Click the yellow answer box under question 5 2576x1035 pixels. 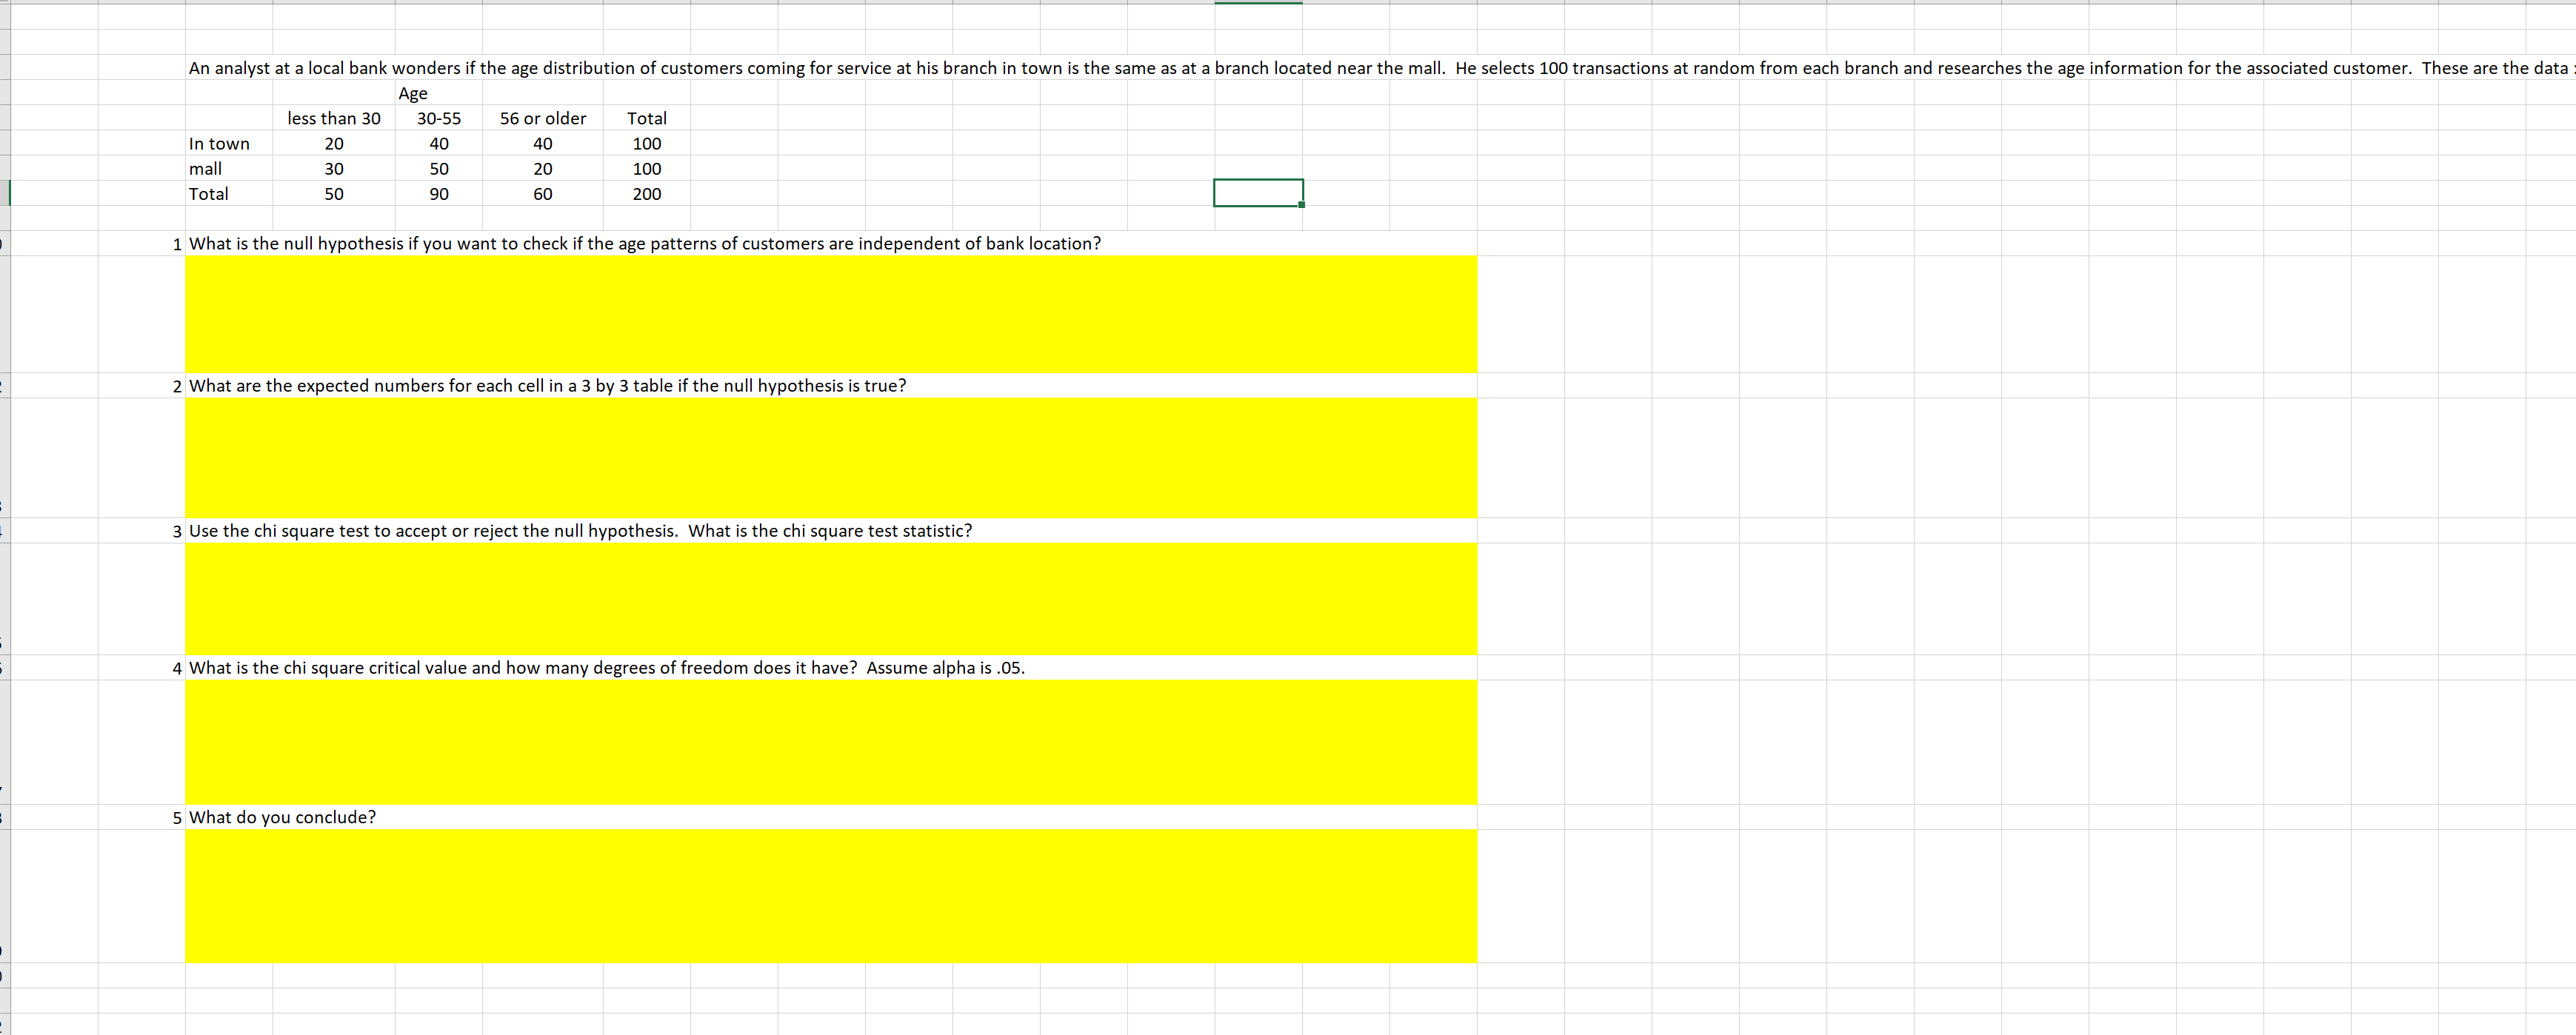point(830,895)
